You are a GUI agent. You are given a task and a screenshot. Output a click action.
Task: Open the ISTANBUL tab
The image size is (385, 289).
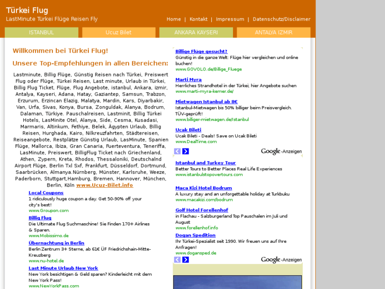click(x=41, y=32)
